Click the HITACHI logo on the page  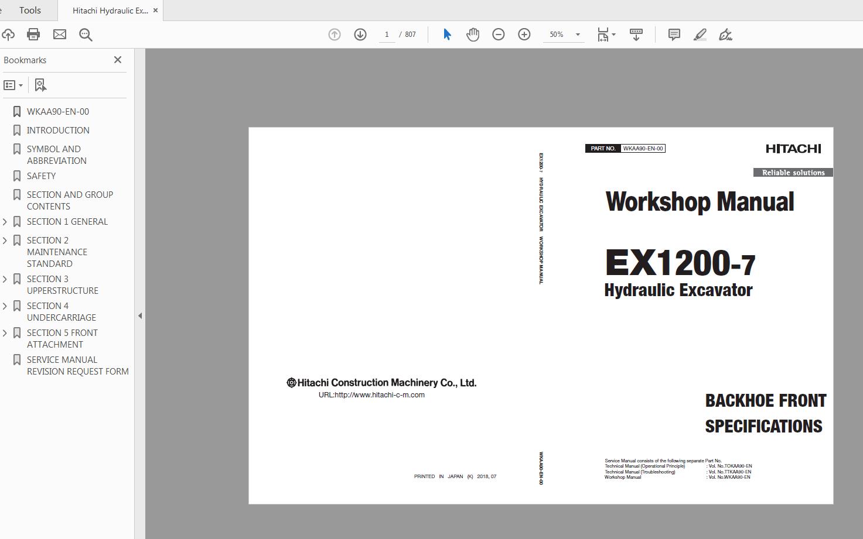click(x=793, y=149)
